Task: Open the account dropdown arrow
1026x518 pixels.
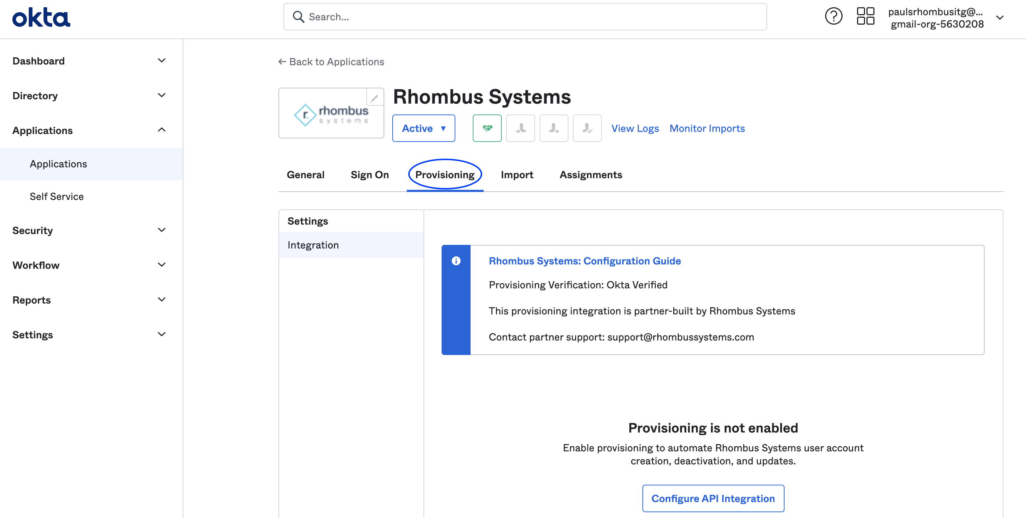Action: pos(999,17)
